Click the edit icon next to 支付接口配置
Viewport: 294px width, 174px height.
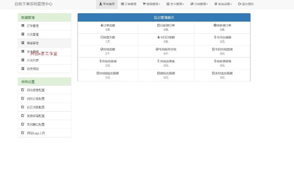[x=23, y=124]
